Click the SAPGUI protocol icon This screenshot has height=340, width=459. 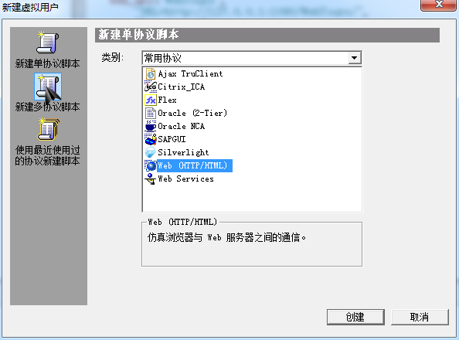(x=151, y=139)
